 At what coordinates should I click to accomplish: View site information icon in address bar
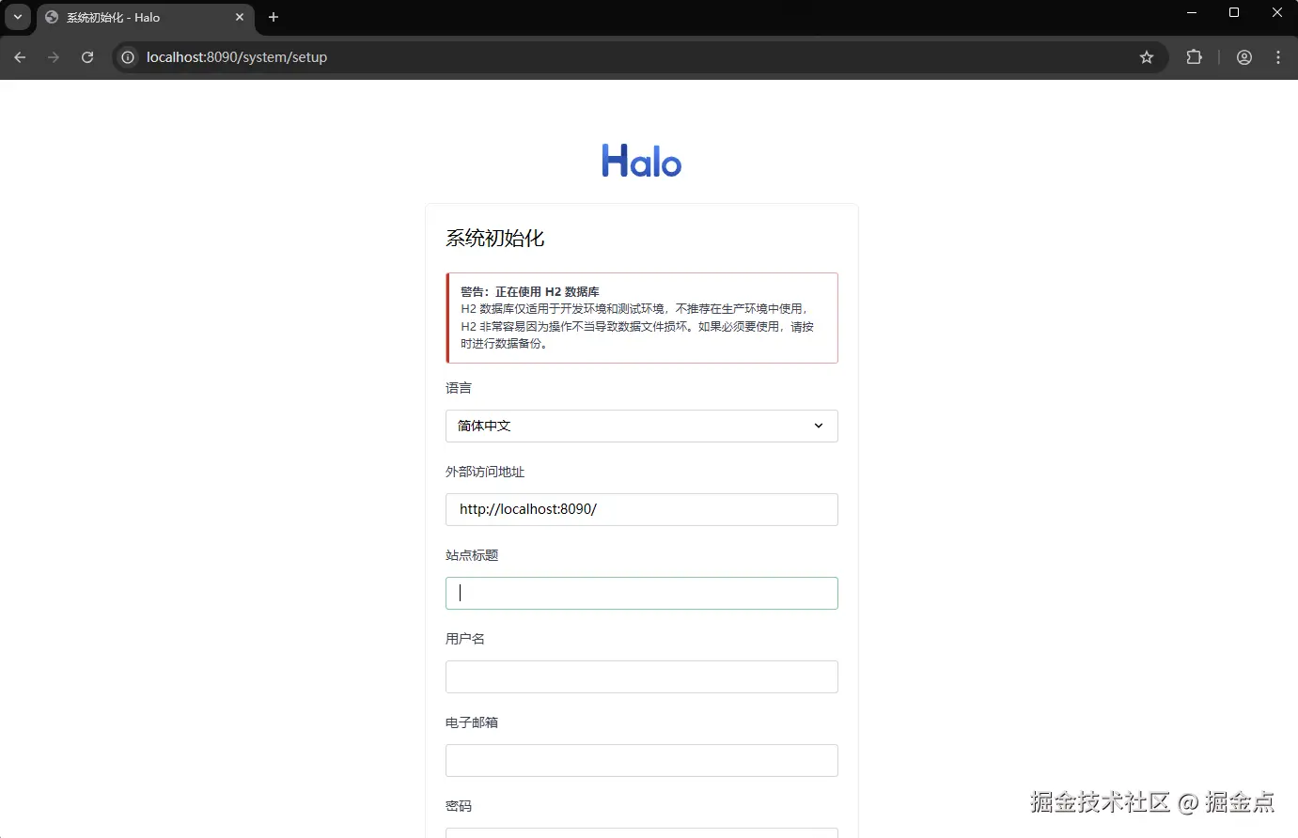129,57
